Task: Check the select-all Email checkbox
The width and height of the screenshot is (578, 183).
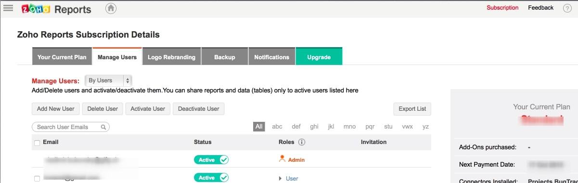Action: click(x=37, y=143)
